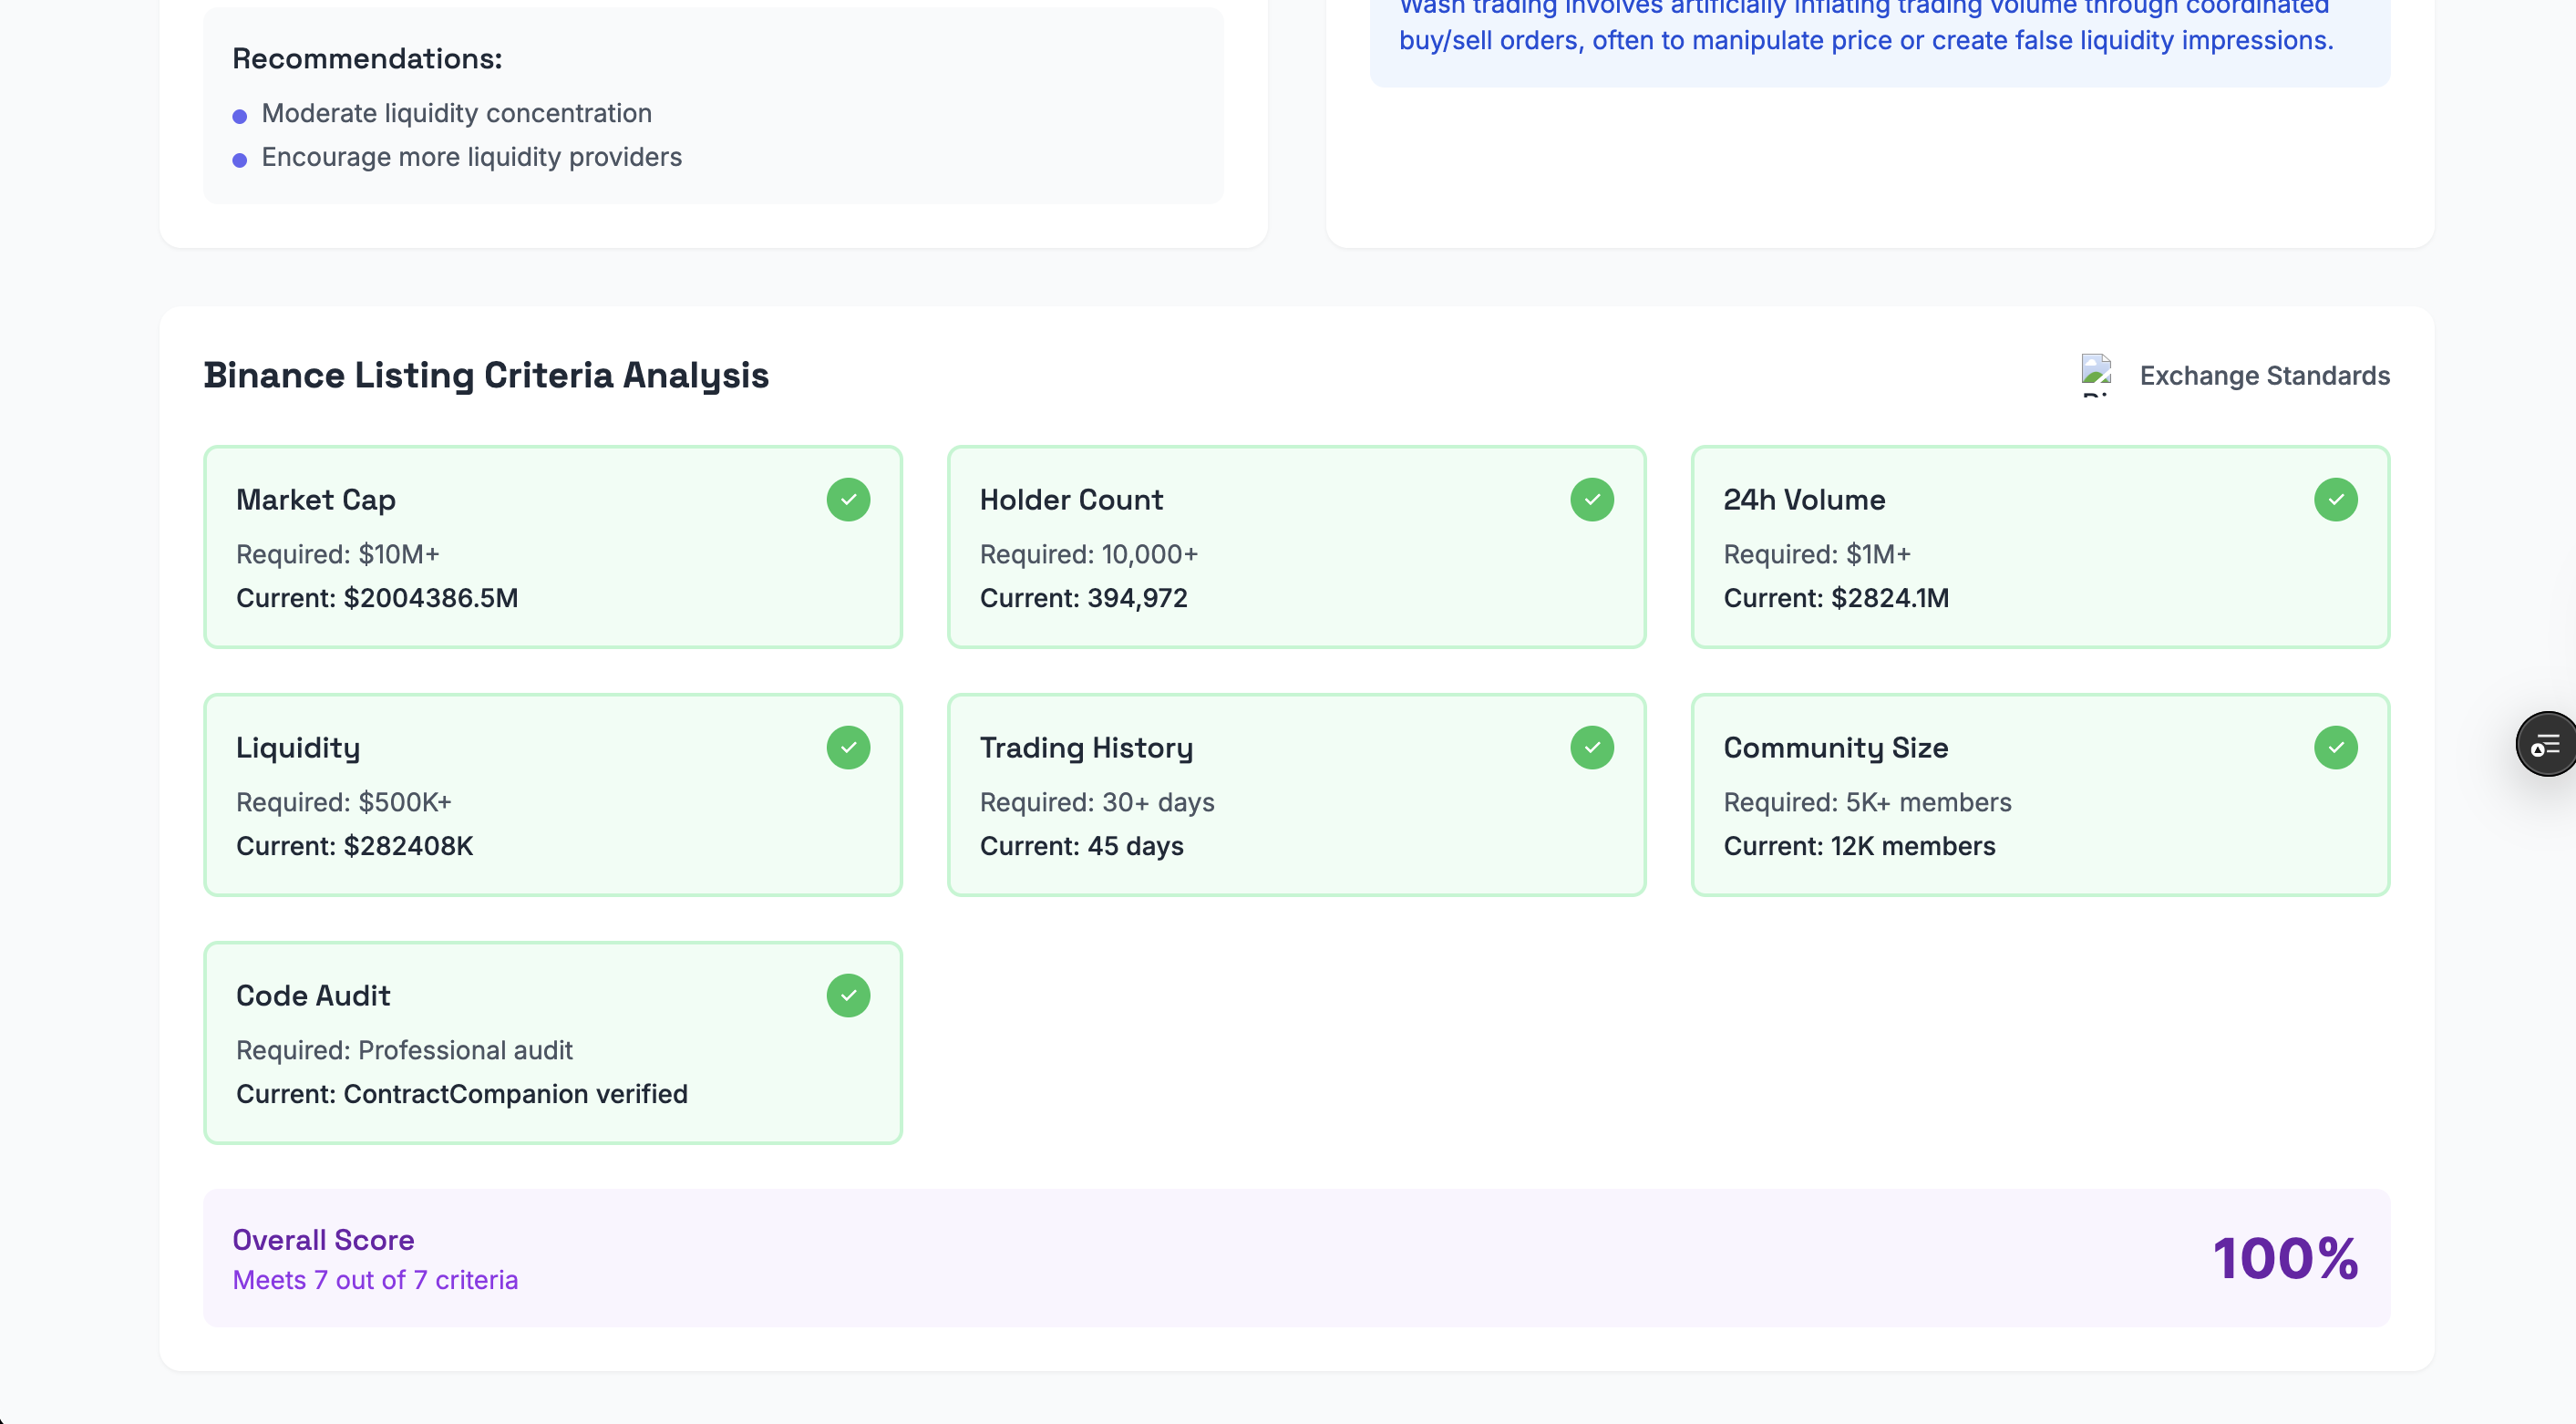Viewport: 2576px width, 1424px height.
Task: Click the Market Cap criteria card
Action: (552, 548)
